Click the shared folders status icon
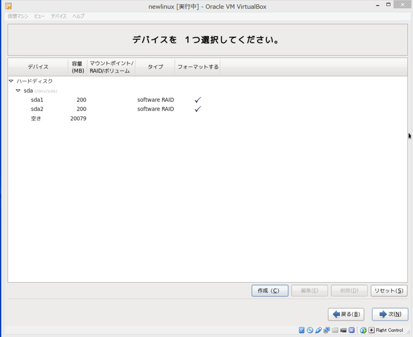 (x=335, y=330)
